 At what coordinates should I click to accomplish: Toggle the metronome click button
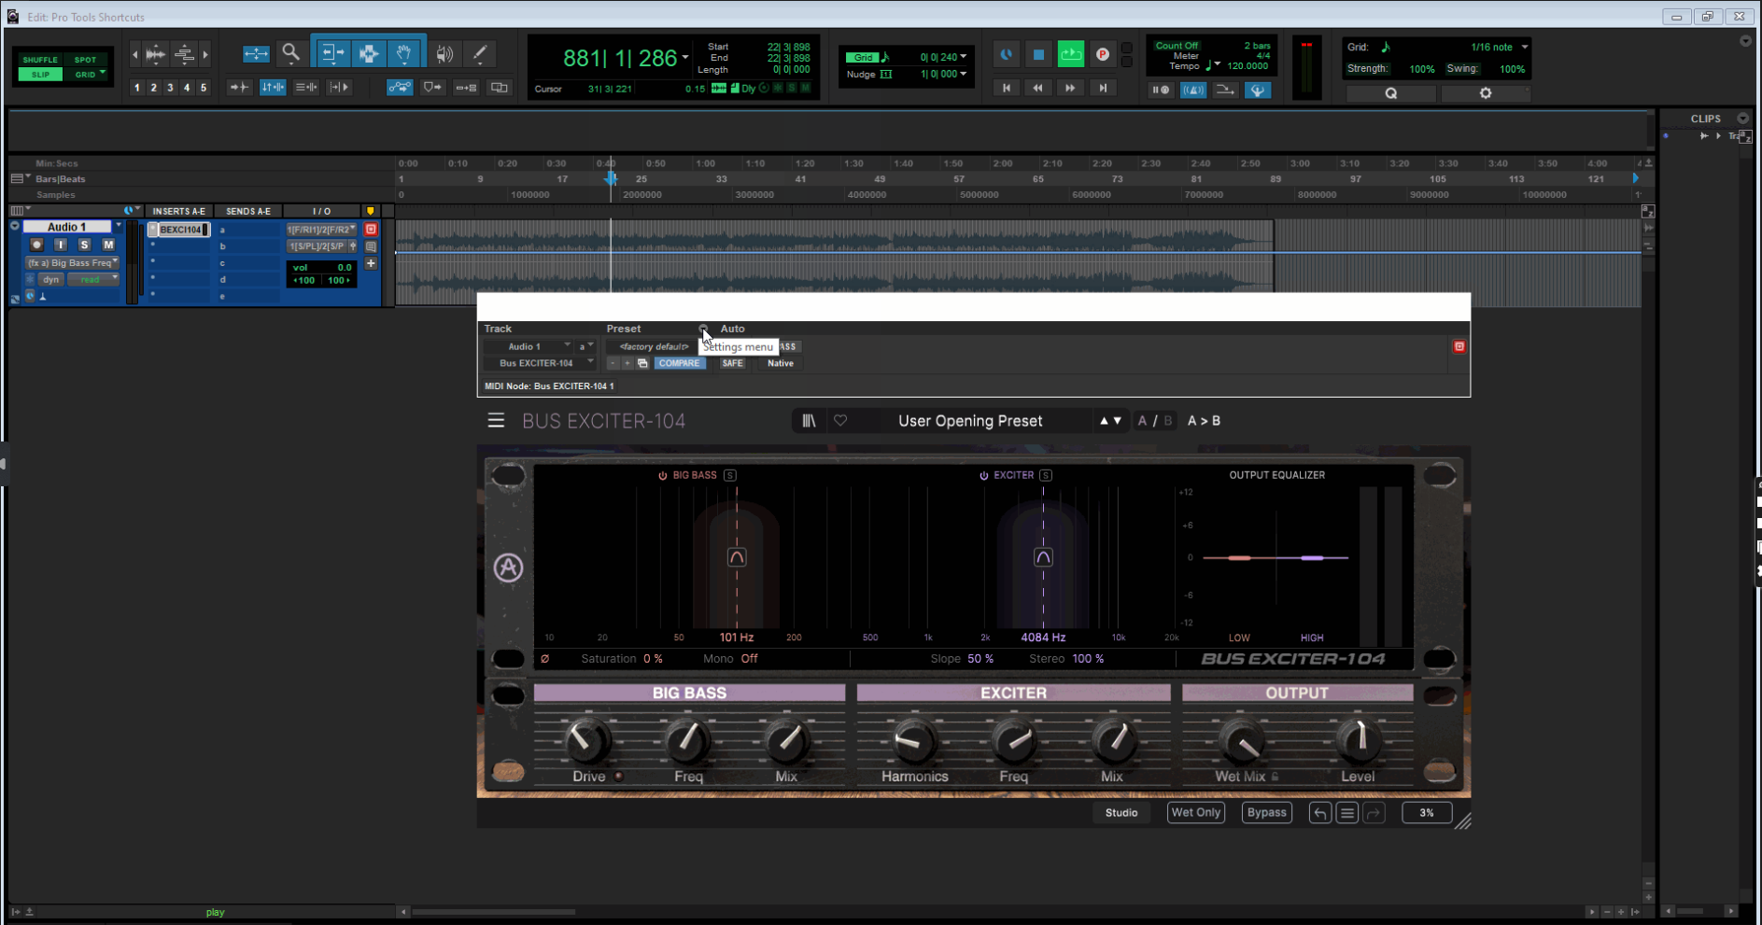[x=1193, y=91]
